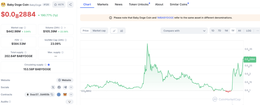260x105 pixels.
Task: Select candlestick chart view icon
Action: (x=122, y=31)
